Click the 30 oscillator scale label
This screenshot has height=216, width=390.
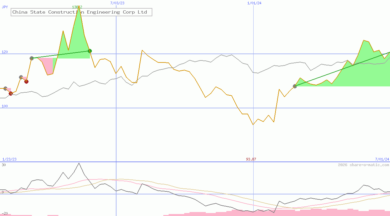(x=4, y=165)
